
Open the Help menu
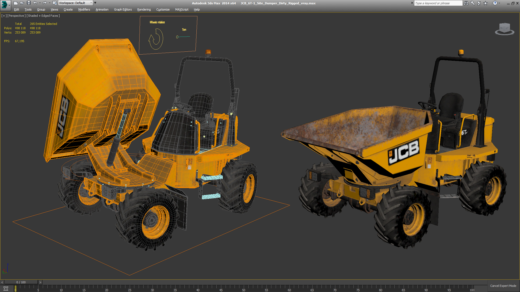(197, 9)
